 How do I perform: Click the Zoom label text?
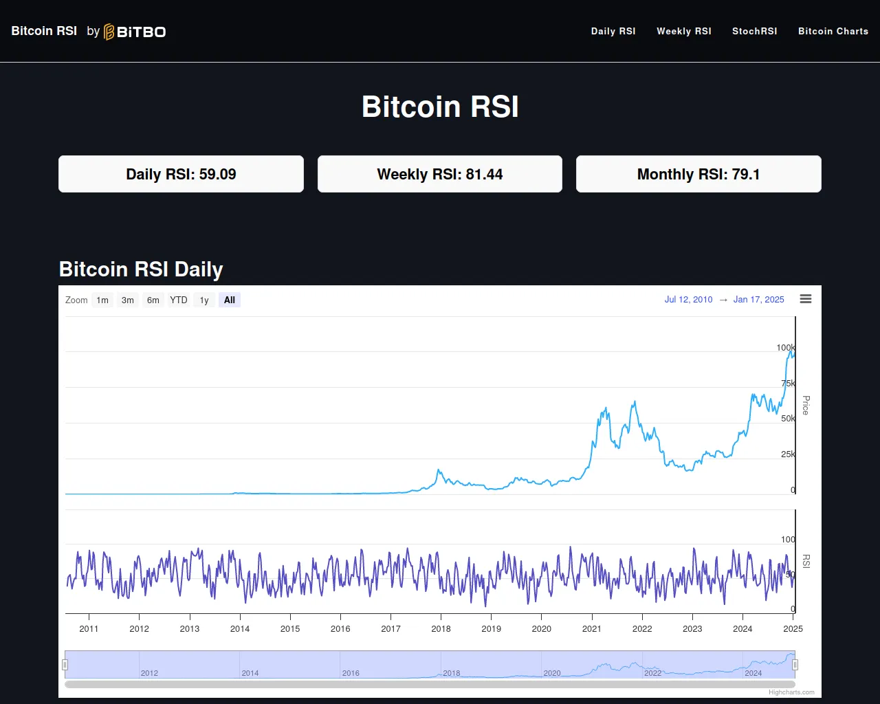[x=76, y=300]
